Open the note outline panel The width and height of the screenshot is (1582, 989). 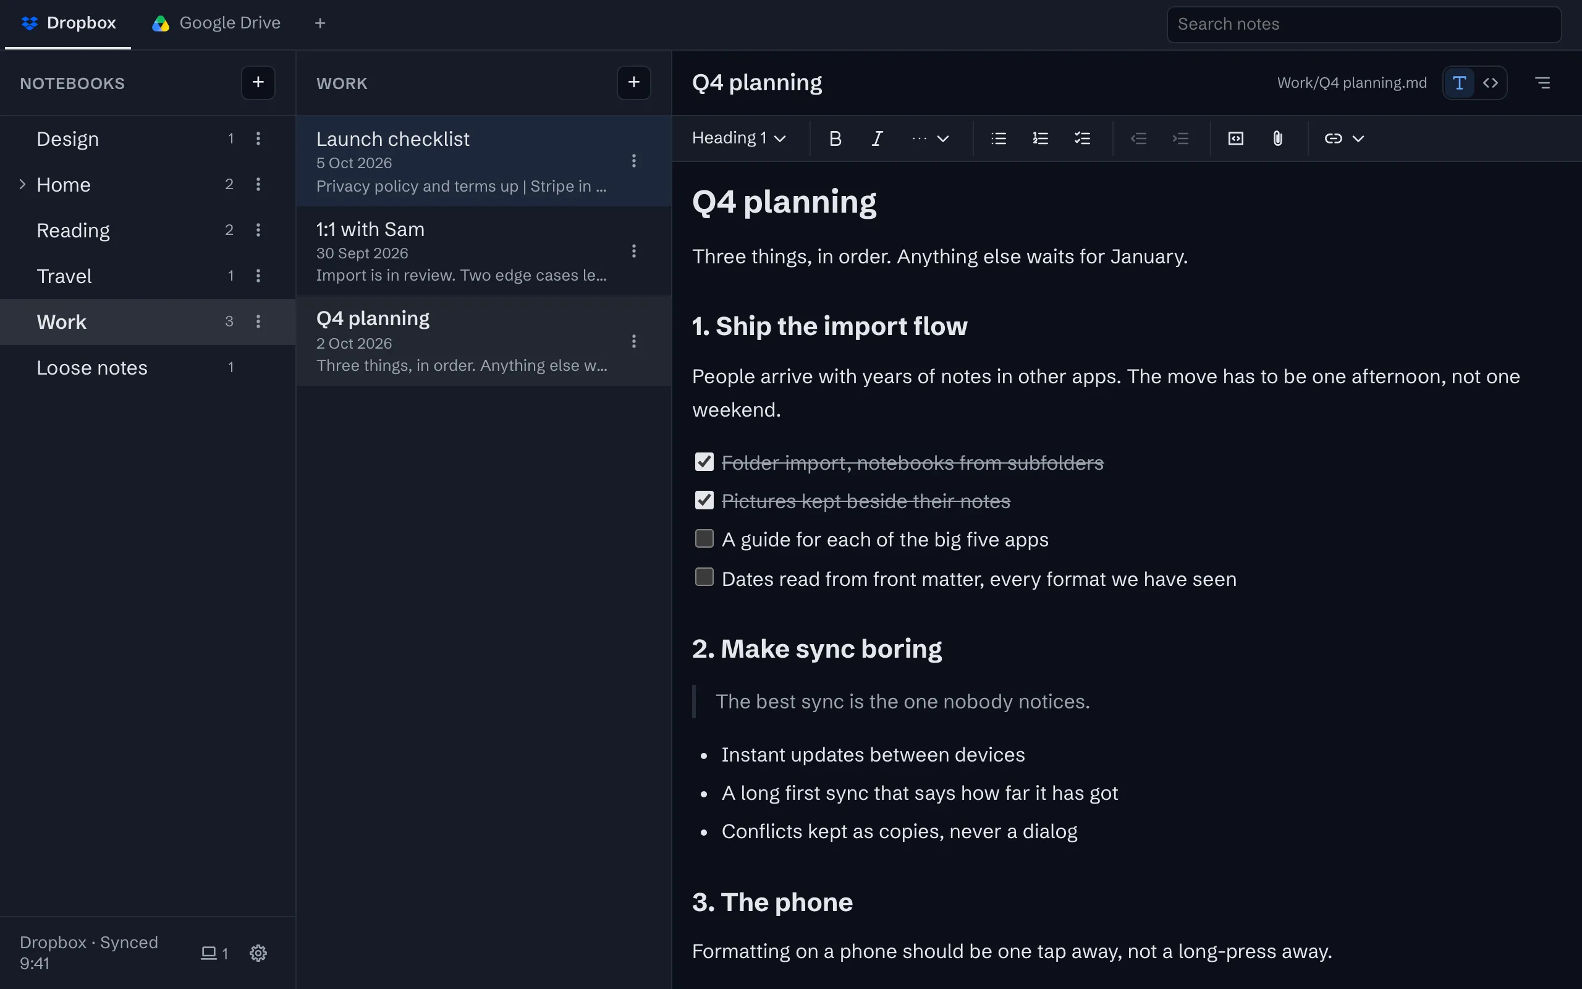point(1543,83)
